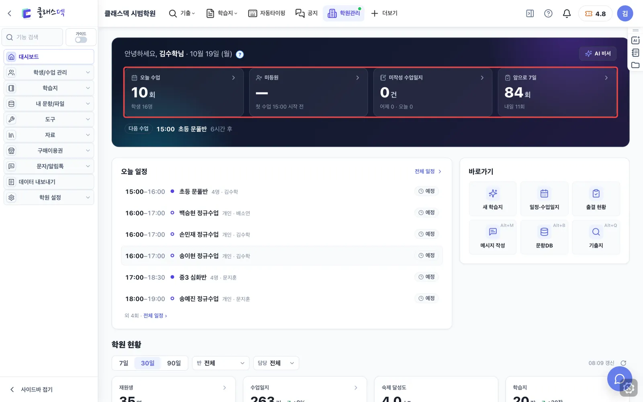Open the 4.8 ticket balance badge
Screen dimensions: 643x402
point(595,14)
